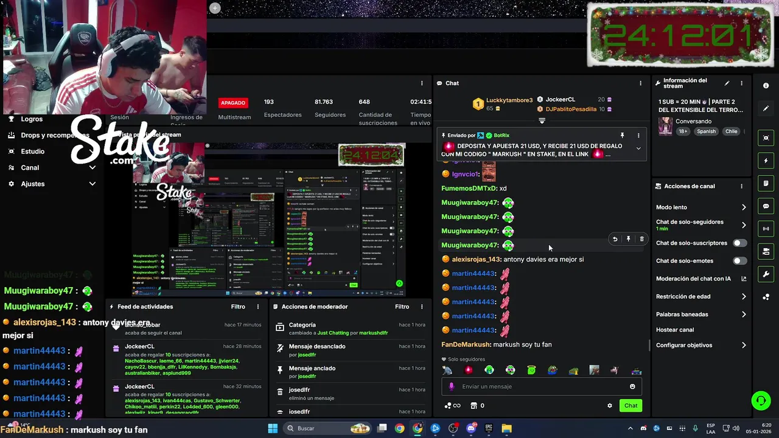Click in the Enviar un mensaje field
This screenshot has width=779, height=438.
pos(542,386)
